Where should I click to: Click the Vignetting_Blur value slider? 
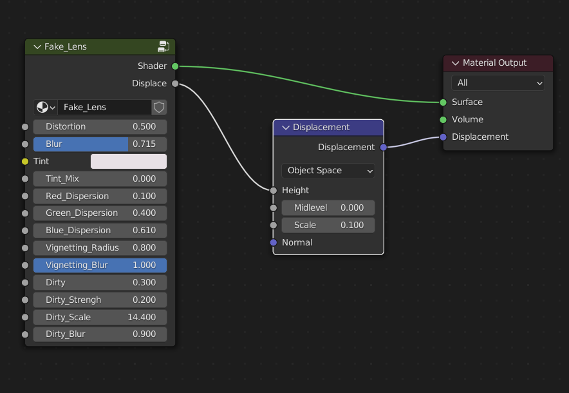(x=100, y=265)
